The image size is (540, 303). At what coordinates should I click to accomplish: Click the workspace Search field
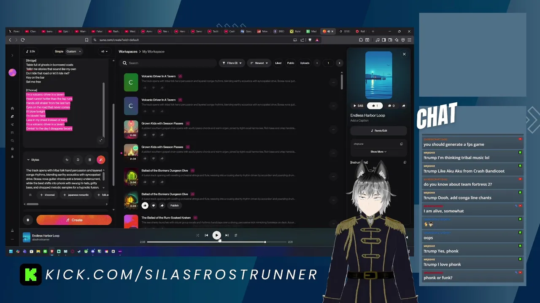pyautogui.click(x=168, y=63)
